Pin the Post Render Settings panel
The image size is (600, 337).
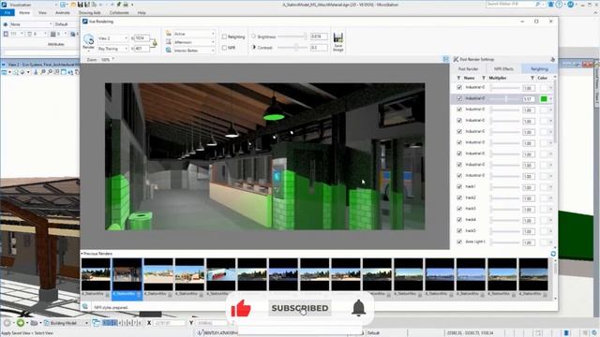pos(552,59)
